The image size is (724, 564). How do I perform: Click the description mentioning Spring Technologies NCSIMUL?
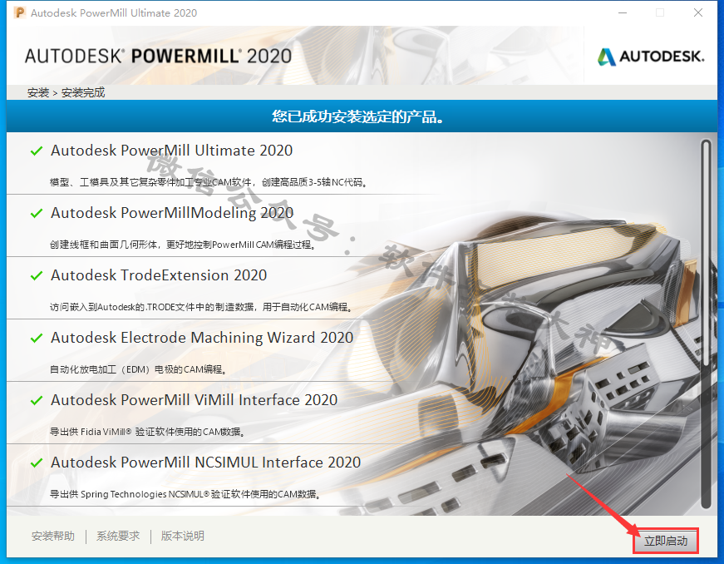tap(185, 494)
